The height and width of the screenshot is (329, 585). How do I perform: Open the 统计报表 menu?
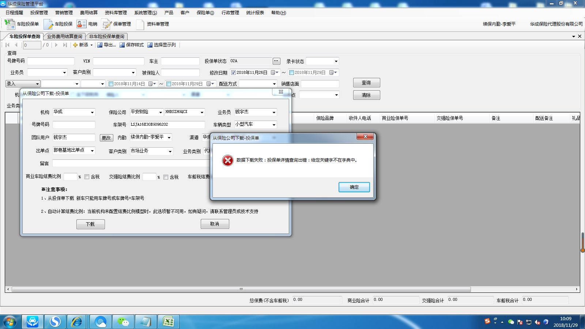point(255,13)
